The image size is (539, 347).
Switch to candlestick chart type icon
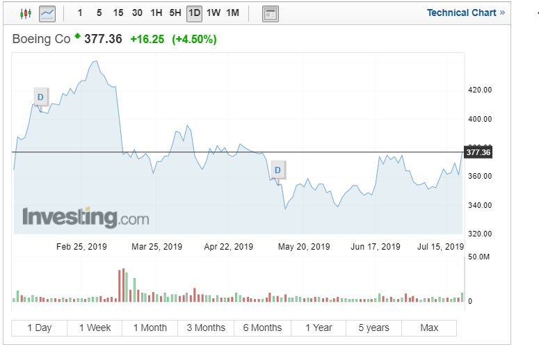tap(26, 13)
